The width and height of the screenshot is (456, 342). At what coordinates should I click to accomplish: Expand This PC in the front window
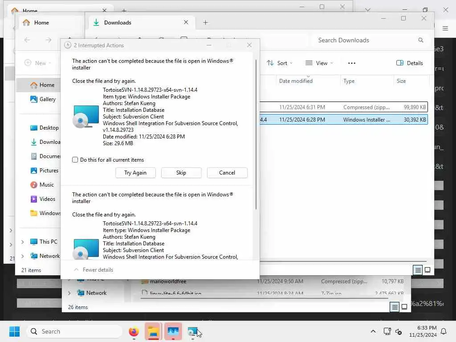(22, 242)
